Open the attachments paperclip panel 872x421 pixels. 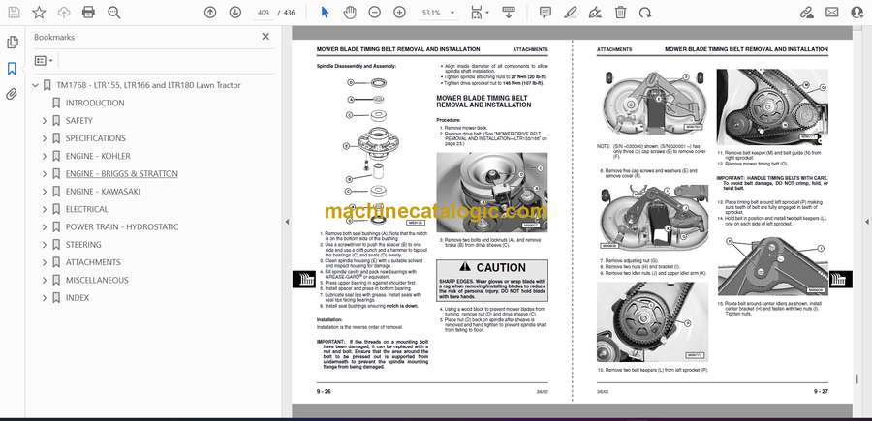pos(12,94)
